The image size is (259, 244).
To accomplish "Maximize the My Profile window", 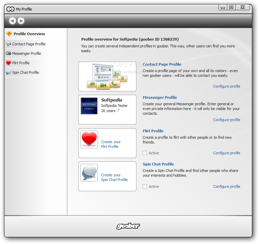I will [x=231, y=7].
